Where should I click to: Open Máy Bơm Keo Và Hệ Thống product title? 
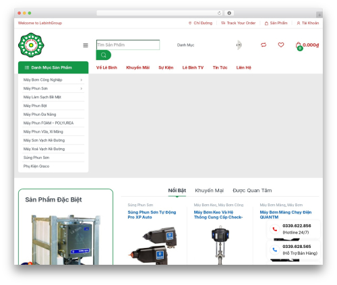click(218, 215)
